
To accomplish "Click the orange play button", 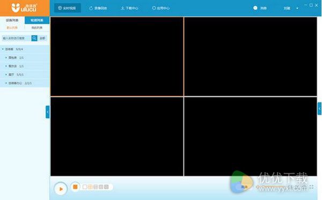I will [x=61, y=189].
